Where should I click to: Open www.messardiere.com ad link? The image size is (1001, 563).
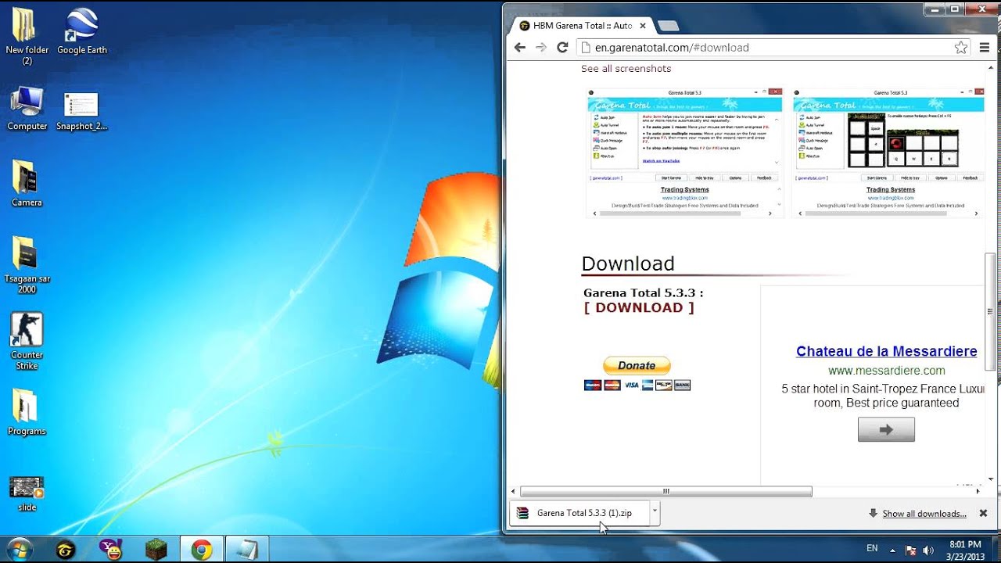(x=886, y=371)
